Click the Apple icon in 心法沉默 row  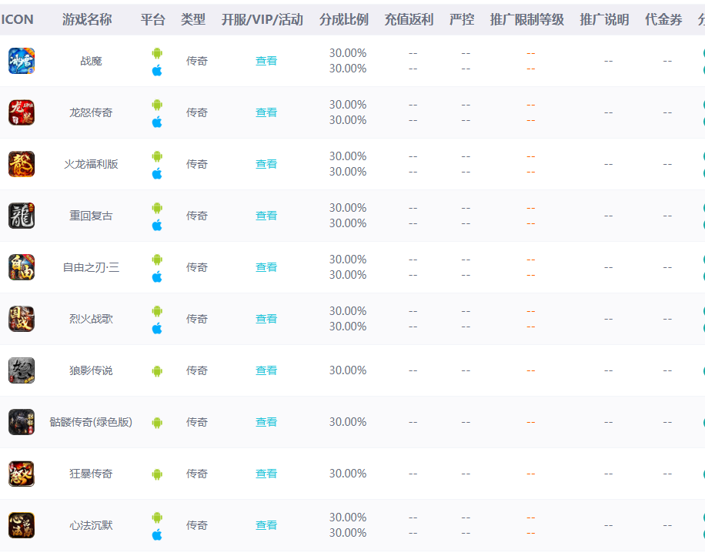(x=157, y=534)
